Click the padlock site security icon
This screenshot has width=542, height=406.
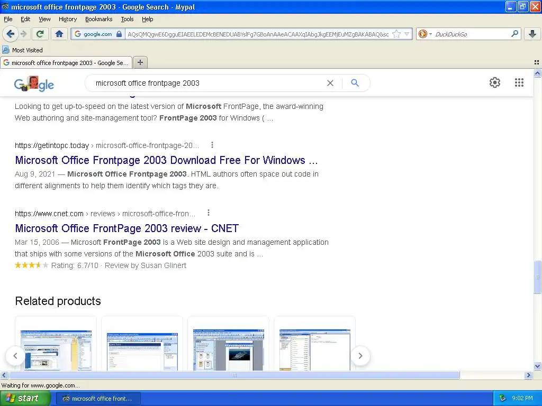pos(119,34)
